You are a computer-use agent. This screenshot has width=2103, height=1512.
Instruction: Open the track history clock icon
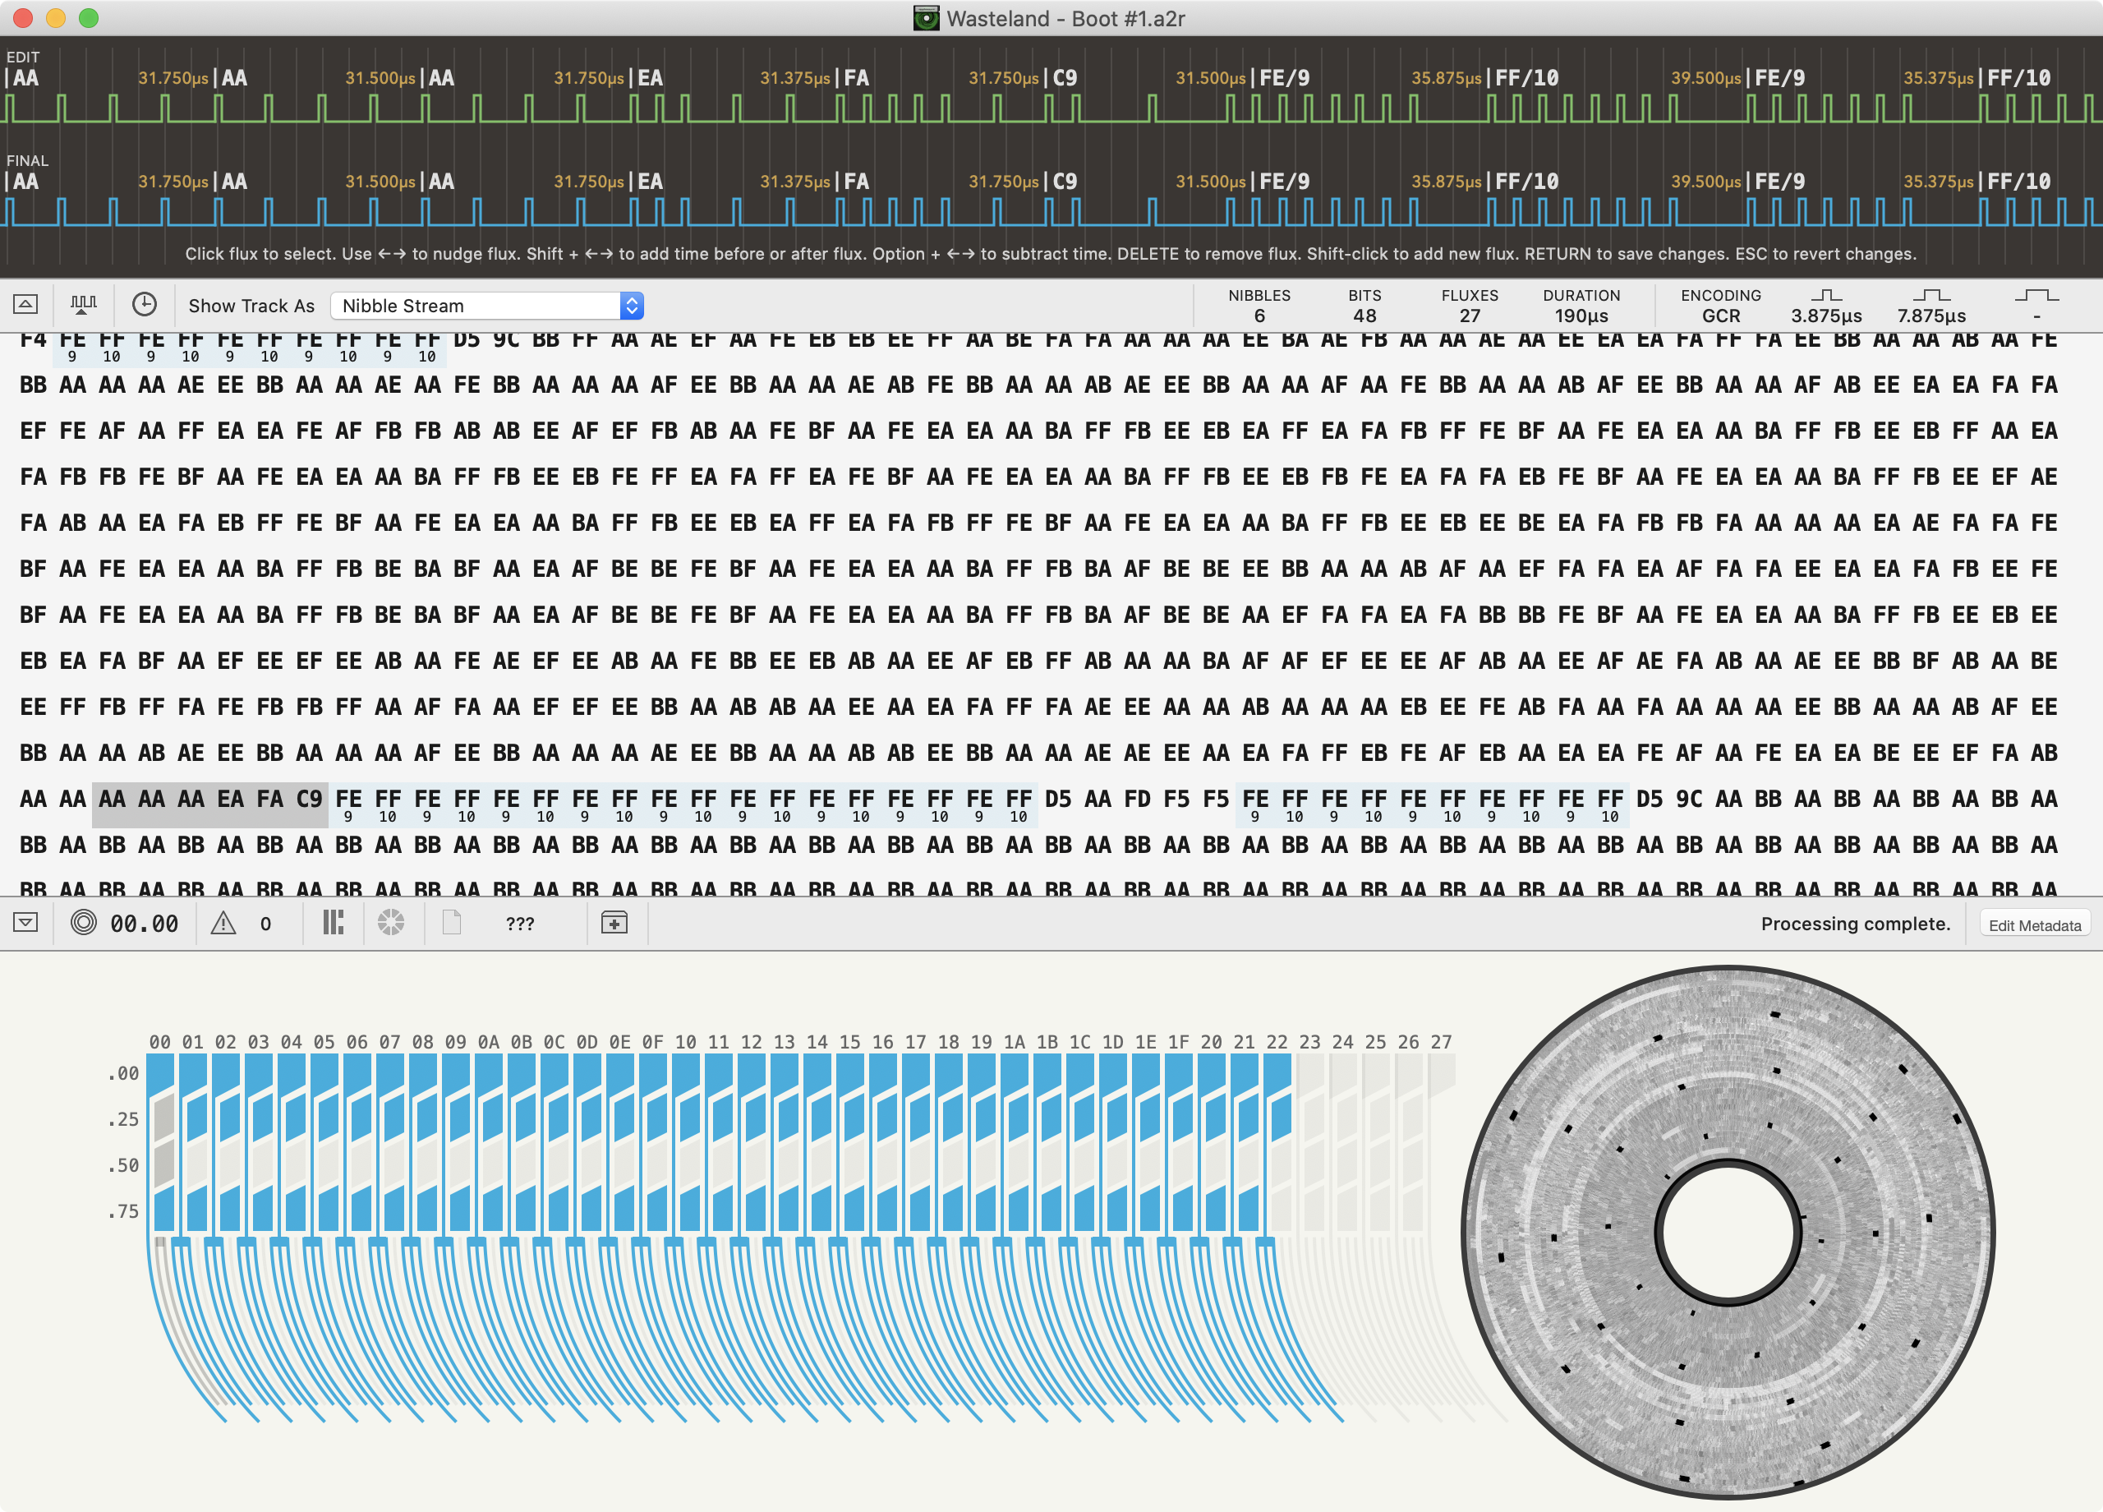pyautogui.click(x=145, y=303)
